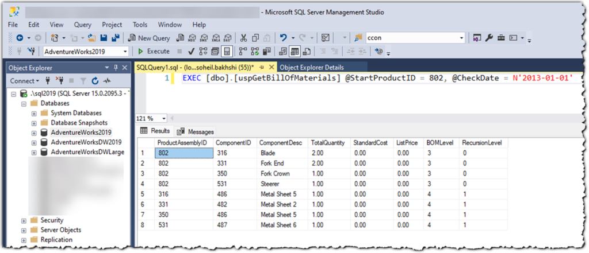Viewport: 589px width, 253px height.
Task: Switch to the Messages tab
Action: 196,131
